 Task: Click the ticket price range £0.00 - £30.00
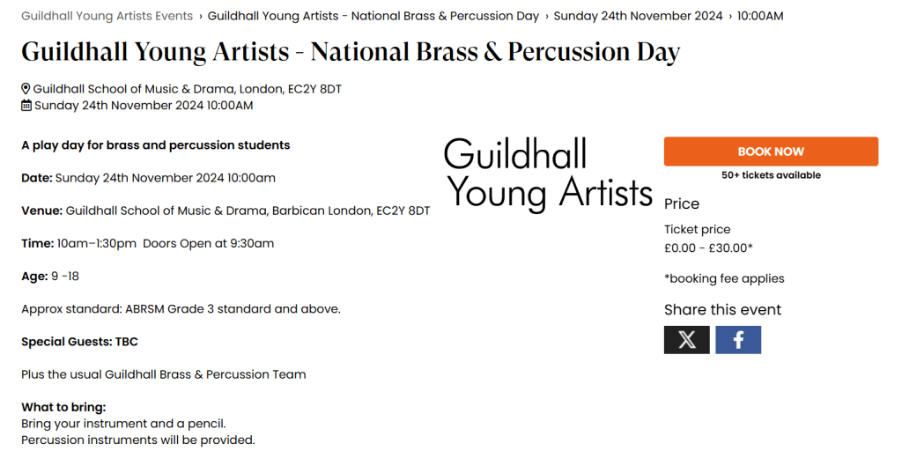708,248
